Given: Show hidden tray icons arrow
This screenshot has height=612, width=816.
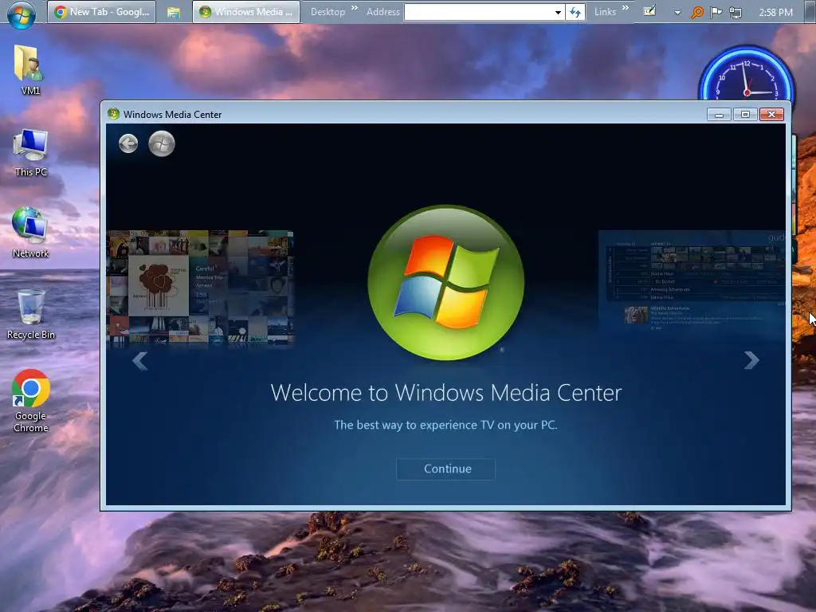Looking at the screenshot, I should click(677, 13).
